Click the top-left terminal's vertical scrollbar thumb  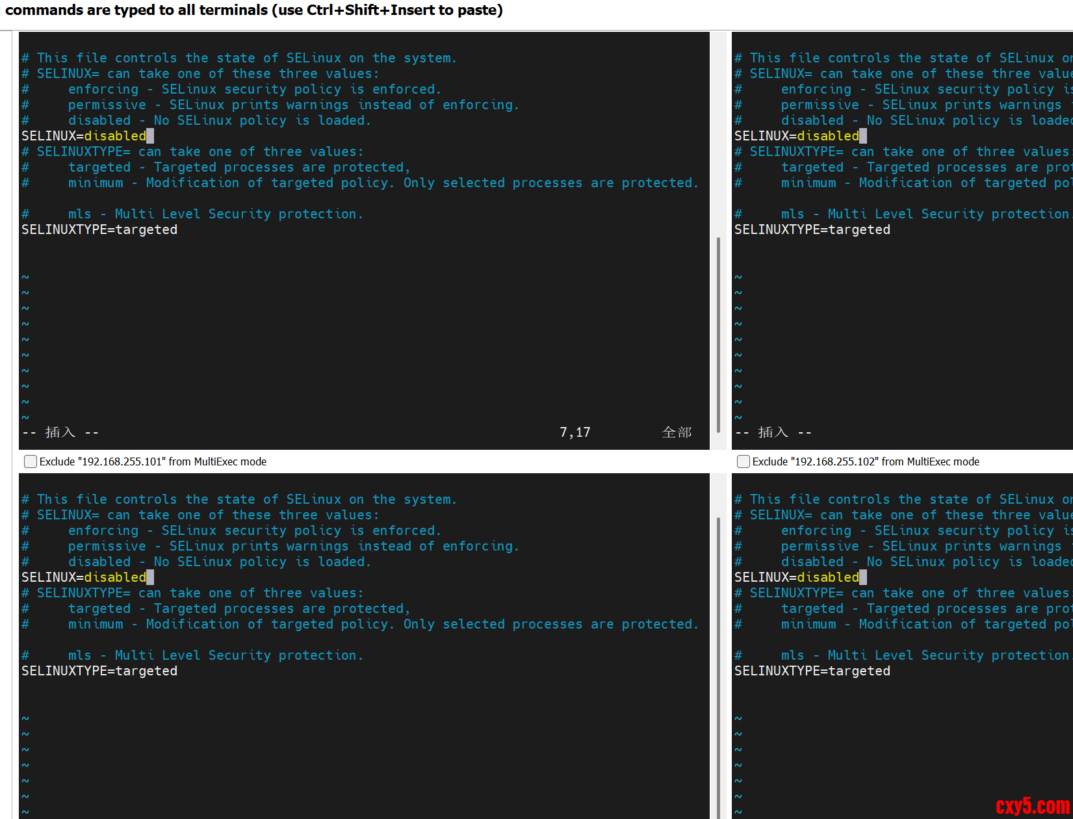pos(718,334)
